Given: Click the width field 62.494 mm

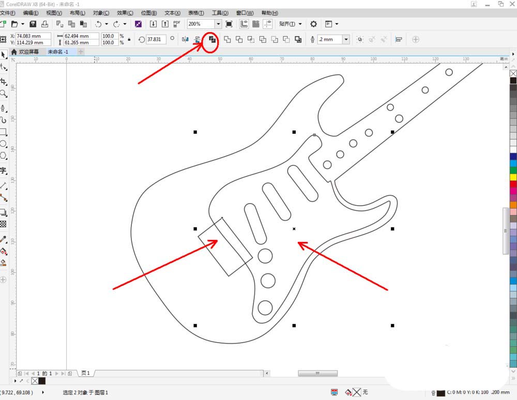Looking at the screenshot, I should click(81, 36).
